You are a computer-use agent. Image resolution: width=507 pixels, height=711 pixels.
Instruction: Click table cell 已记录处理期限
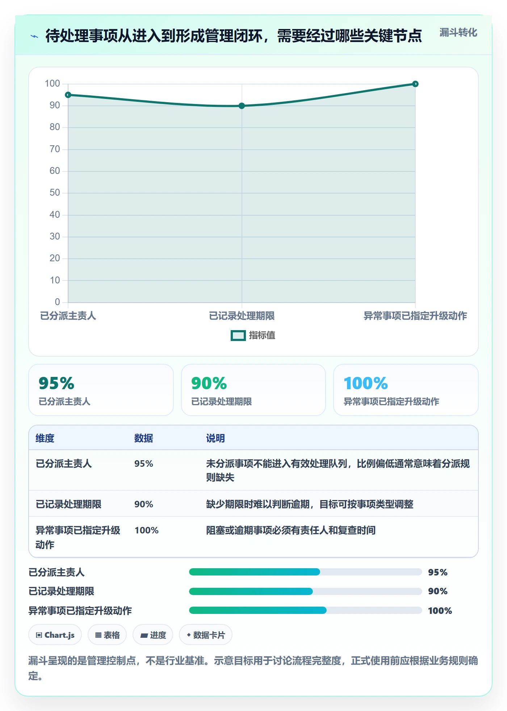[68, 504]
